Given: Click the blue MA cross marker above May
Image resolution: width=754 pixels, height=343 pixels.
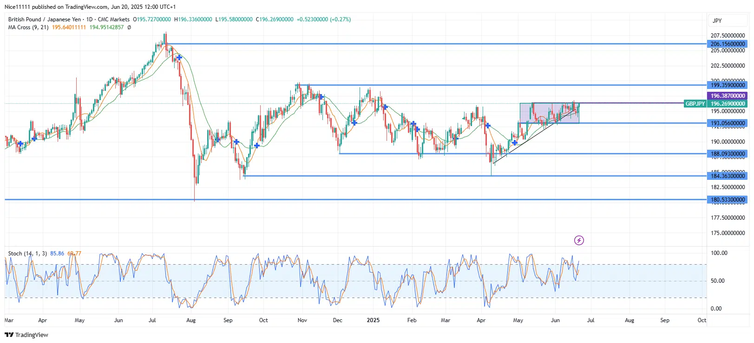Looking at the screenshot, I should (x=515, y=143).
